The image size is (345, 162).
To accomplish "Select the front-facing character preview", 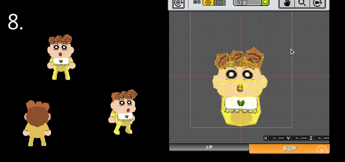I will [61, 57].
